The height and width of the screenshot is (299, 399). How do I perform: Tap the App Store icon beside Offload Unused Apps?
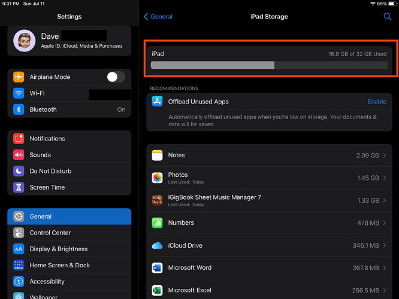(x=157, y=101)
